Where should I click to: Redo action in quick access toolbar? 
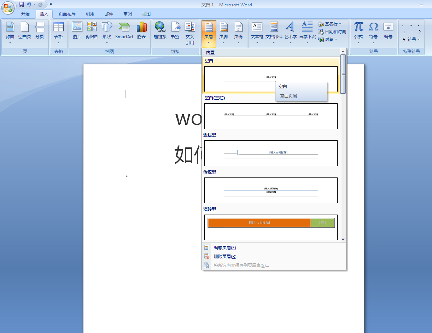[40, 5]
